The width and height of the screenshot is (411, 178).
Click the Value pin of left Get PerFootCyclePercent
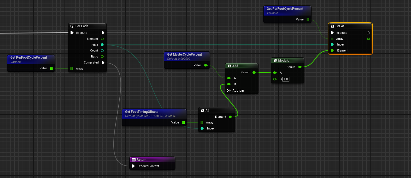click(52, 68)
